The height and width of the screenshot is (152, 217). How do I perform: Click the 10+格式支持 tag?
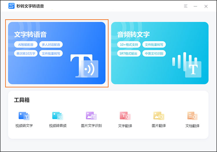(x=129, y=44)
